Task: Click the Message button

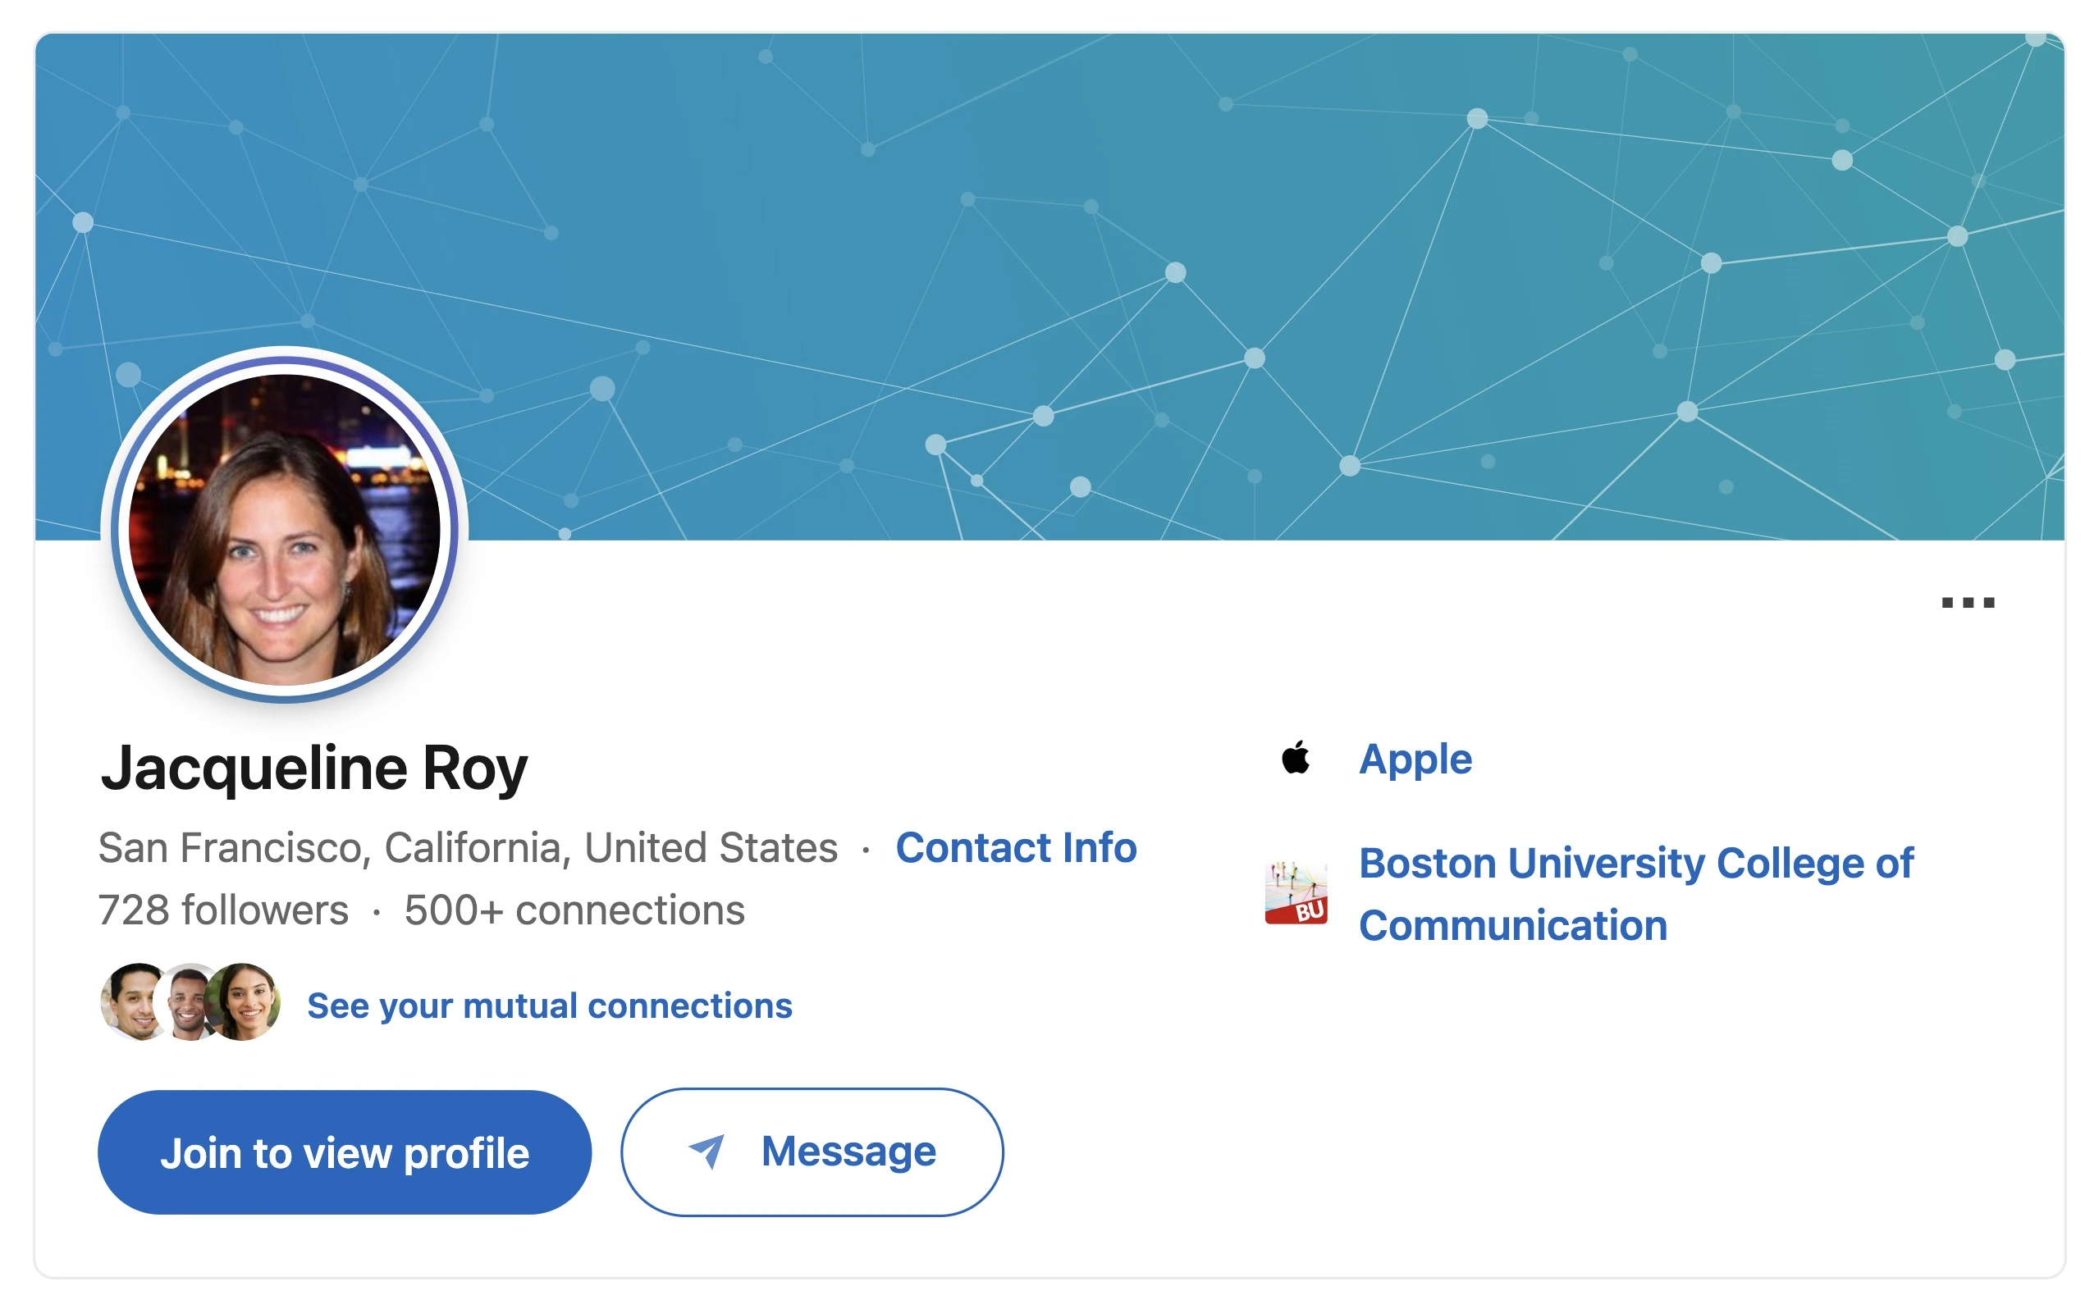Action: [812, 1152]
